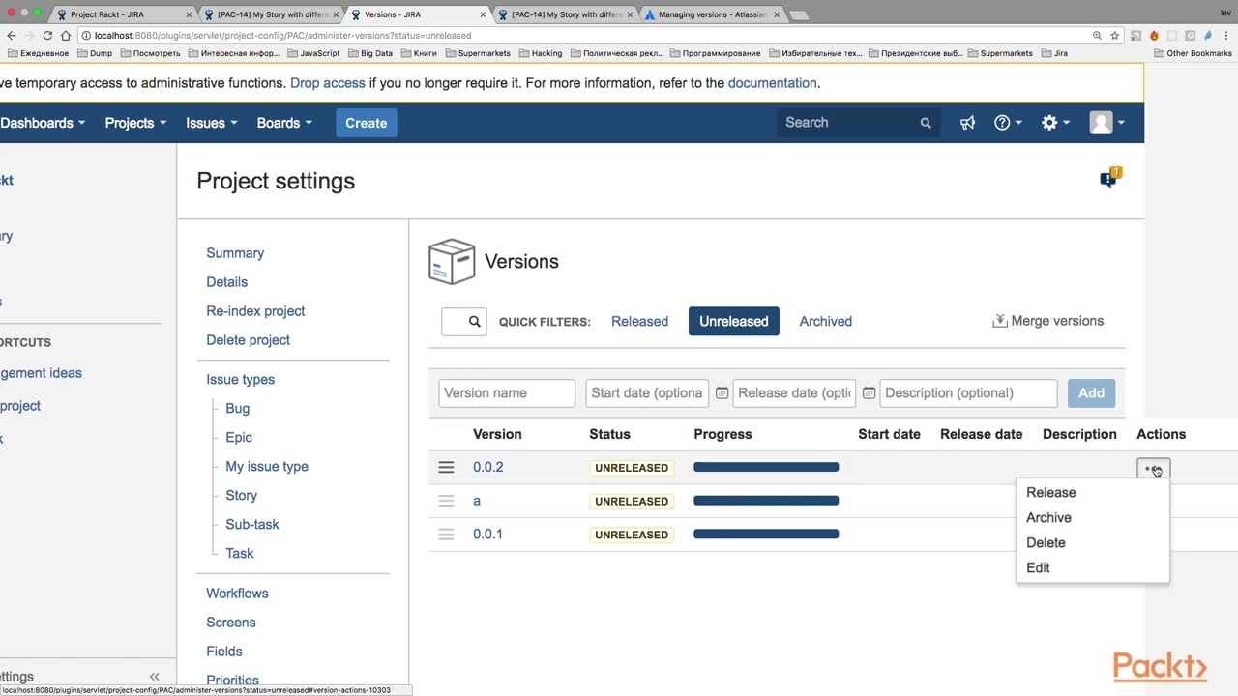
Task: Open the Story issue type
Action: [x=241, y=496]
